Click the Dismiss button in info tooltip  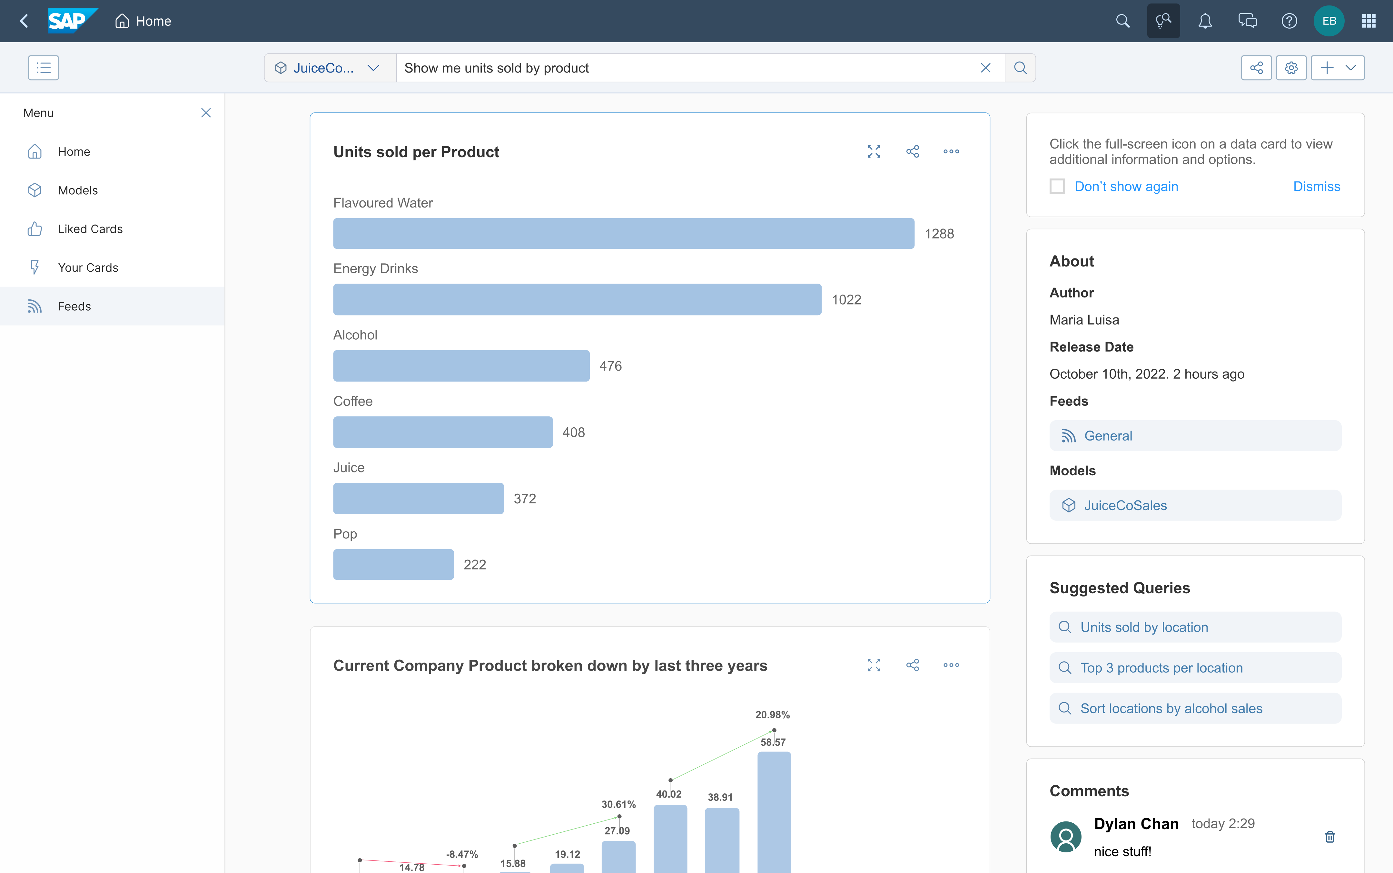(1317, 185)
